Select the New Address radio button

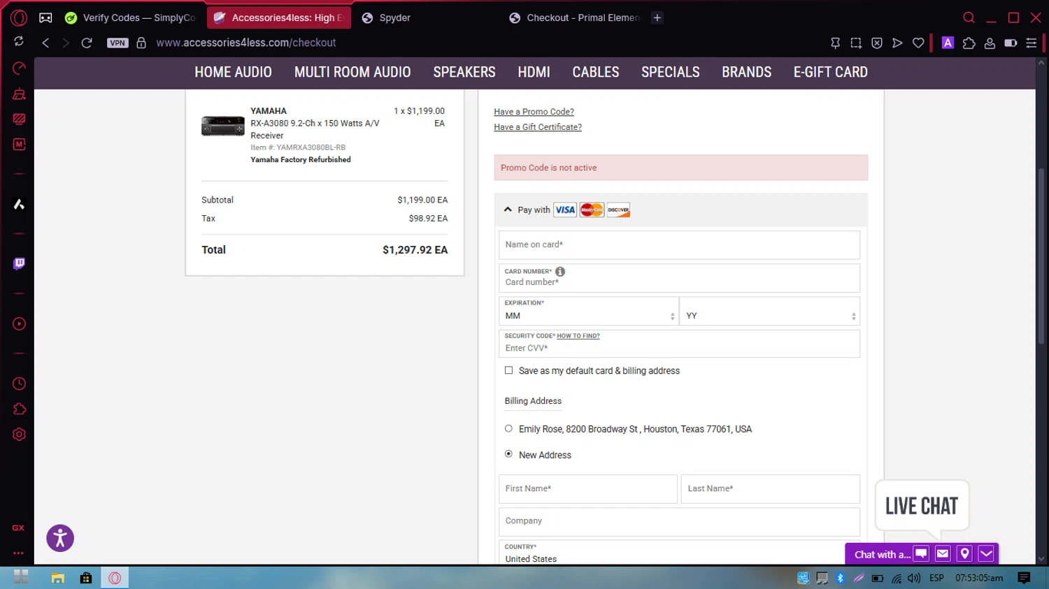pyautogui.click(x=508, y=454)
